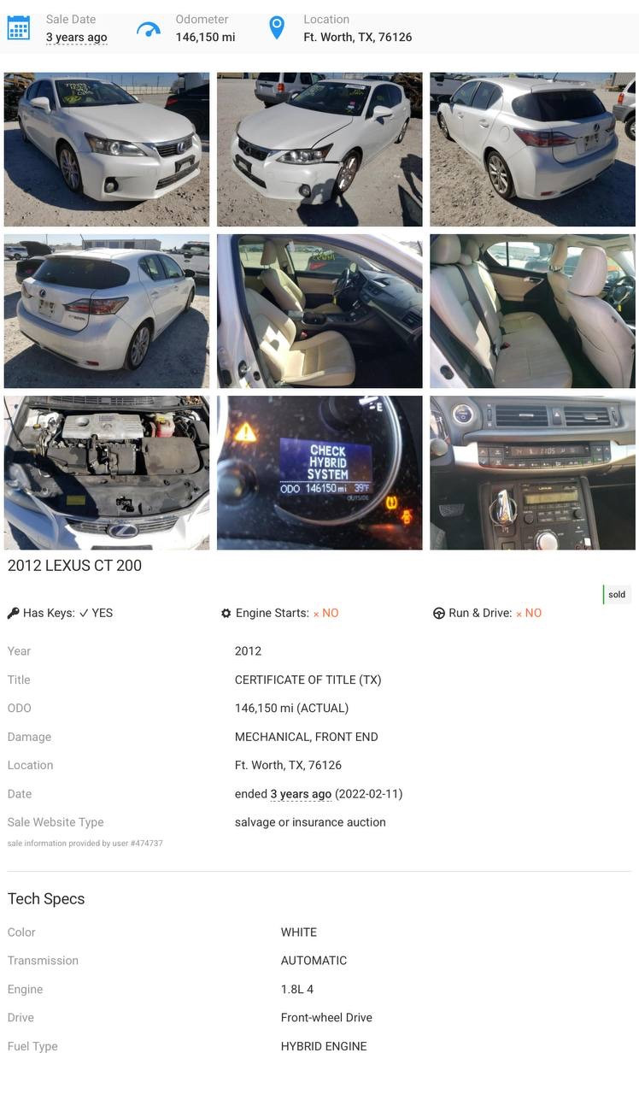Screen dimensions: 639x1094
Task: Click the '3 years ago' sale date text in header
Action: 77,38
